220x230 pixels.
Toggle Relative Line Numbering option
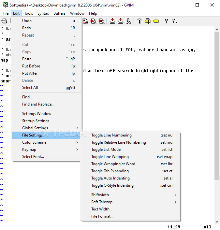(130, 142)
